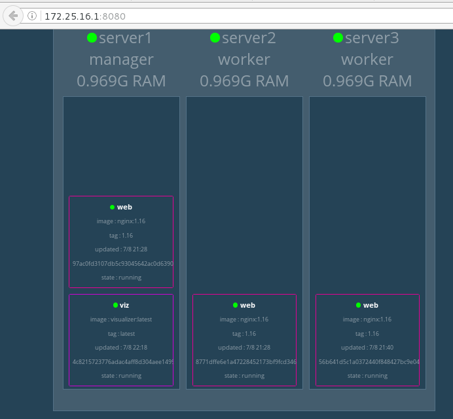The image size is (453, 419).
Task: Select the server3 node title
Action: click(372, 38)
